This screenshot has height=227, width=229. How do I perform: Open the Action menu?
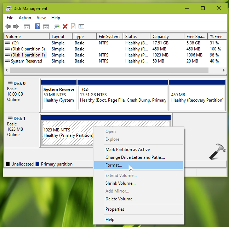[25, 18]
